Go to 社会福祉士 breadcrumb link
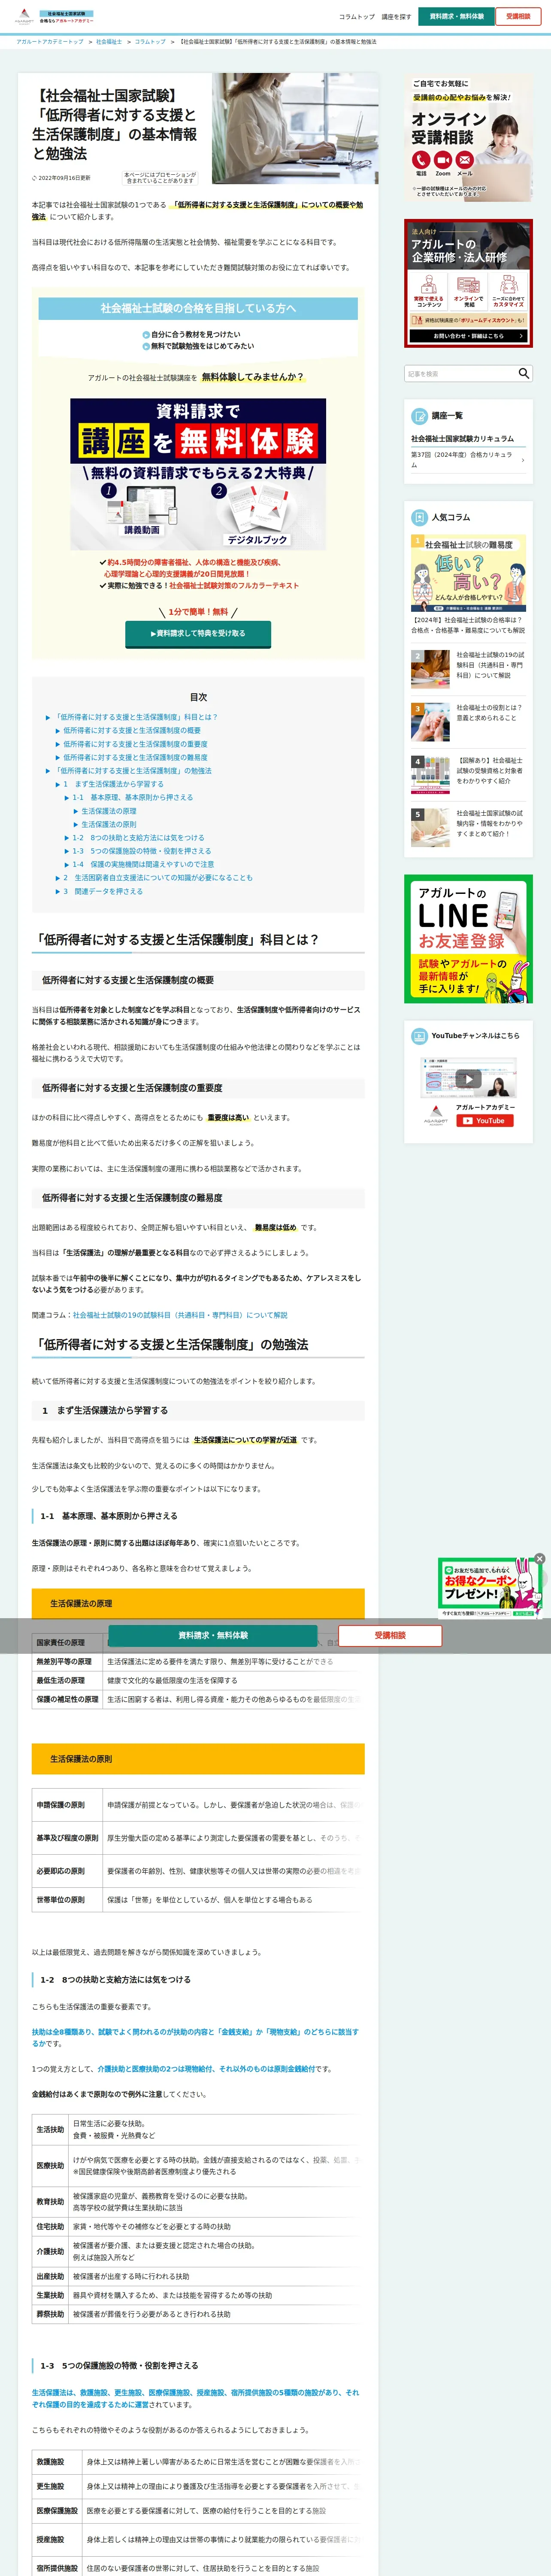This screenshot has width=551, height=2576. coord(109,42)
